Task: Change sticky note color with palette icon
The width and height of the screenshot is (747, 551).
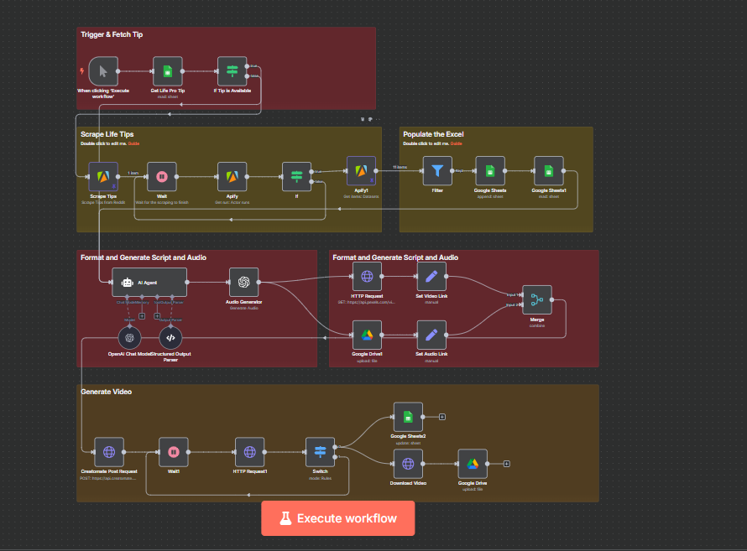Action: pos(370,119)
